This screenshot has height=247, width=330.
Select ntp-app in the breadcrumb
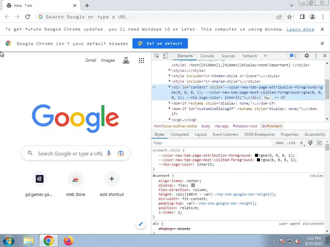pos(221,126)
